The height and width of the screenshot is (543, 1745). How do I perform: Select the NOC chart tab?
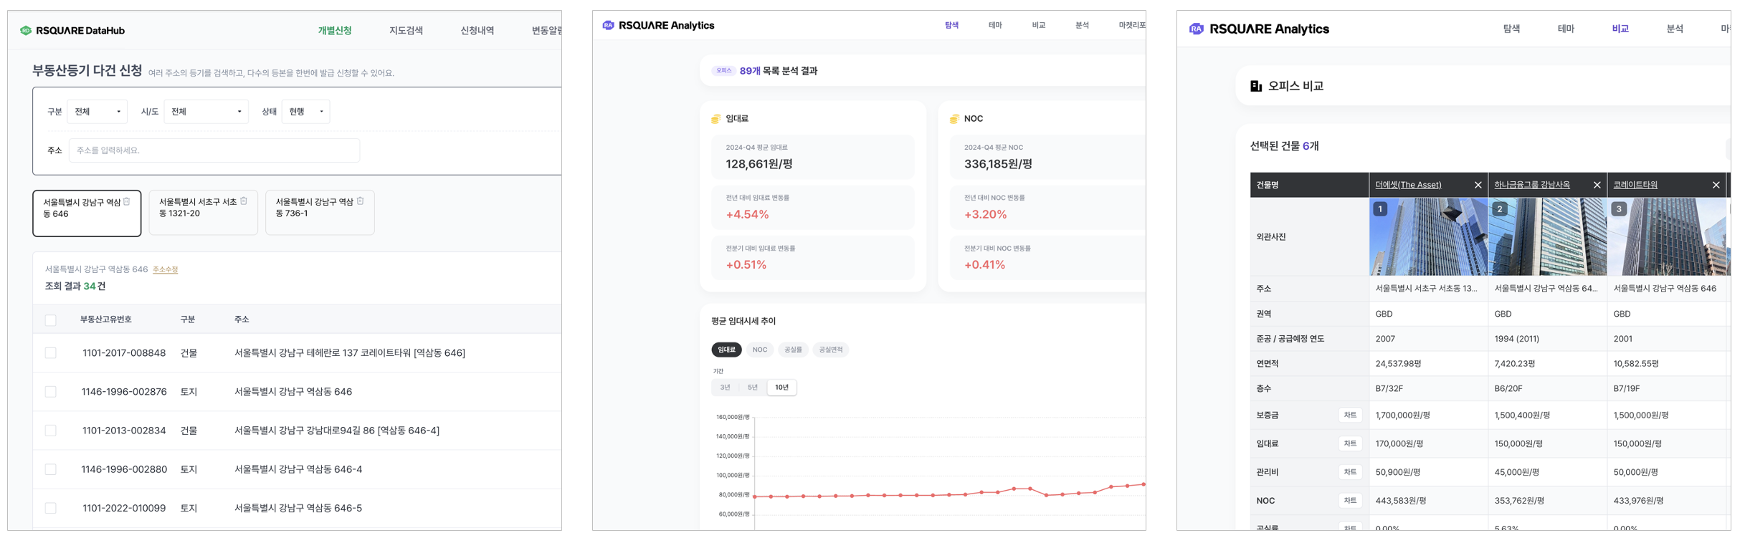point(759,350)
